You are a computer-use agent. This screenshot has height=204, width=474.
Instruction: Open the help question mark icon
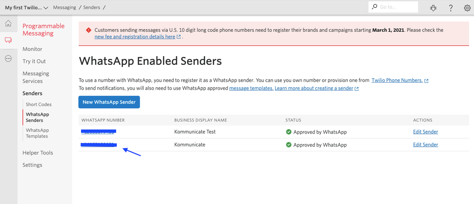click(x=451, y=8)
